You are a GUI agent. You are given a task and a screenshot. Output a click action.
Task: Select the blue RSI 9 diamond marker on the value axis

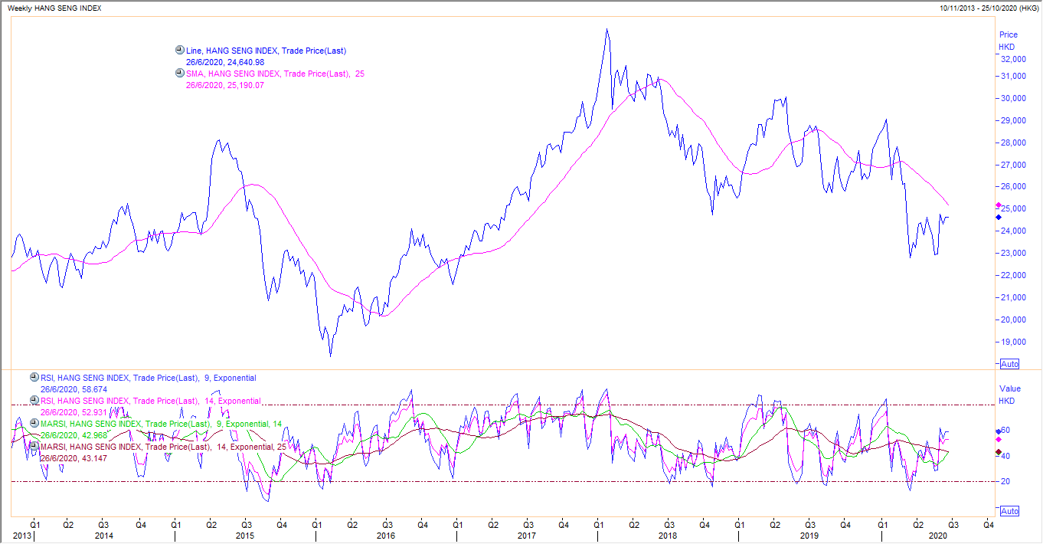(998, 432)
